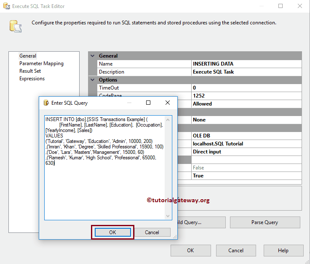Open Help in the Task Editor
Viewport: 310px width, 264px height.
coord(283,251)
